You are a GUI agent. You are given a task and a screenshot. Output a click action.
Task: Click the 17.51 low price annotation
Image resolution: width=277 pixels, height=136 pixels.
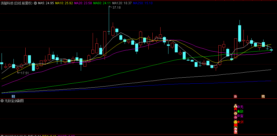pyautogui.click(x=25, y=73)
